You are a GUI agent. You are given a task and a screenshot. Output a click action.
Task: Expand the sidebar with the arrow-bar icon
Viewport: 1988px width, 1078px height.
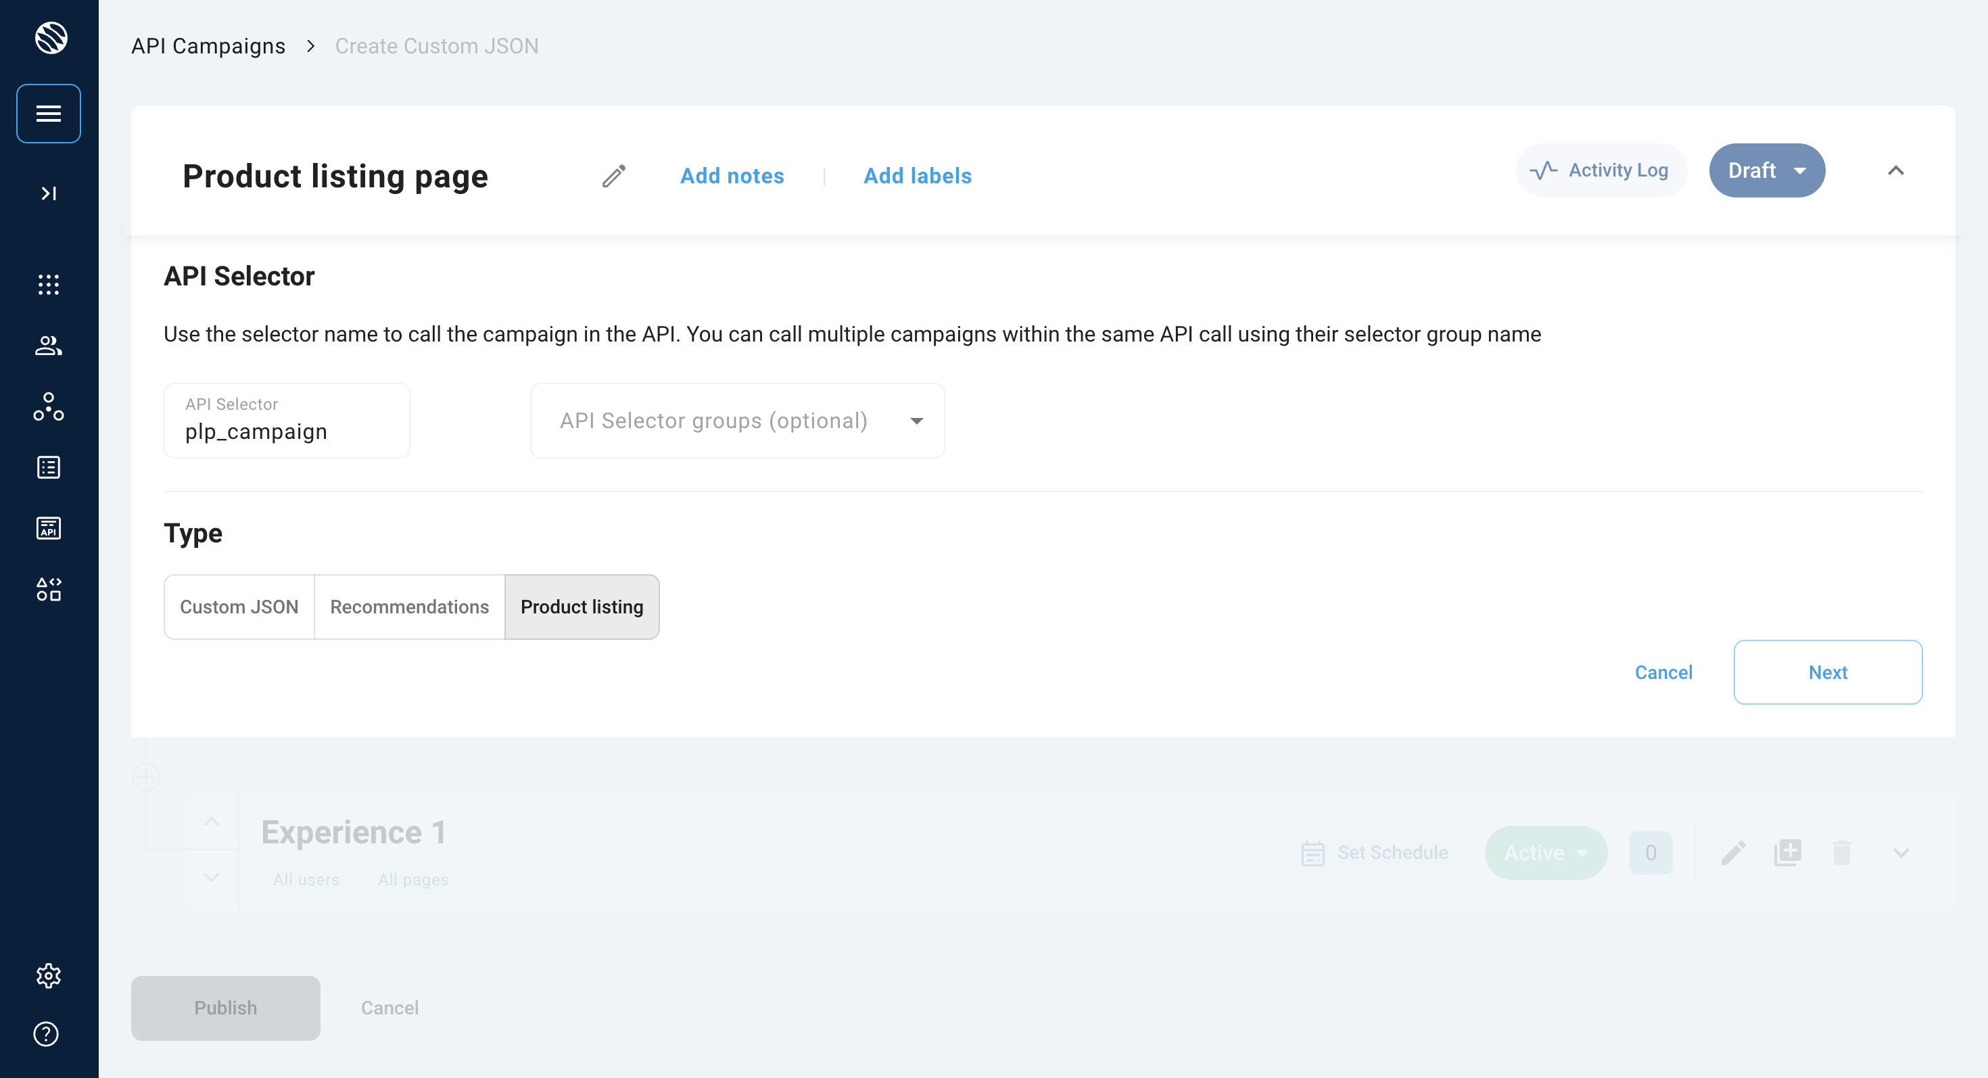click(49, 193)
